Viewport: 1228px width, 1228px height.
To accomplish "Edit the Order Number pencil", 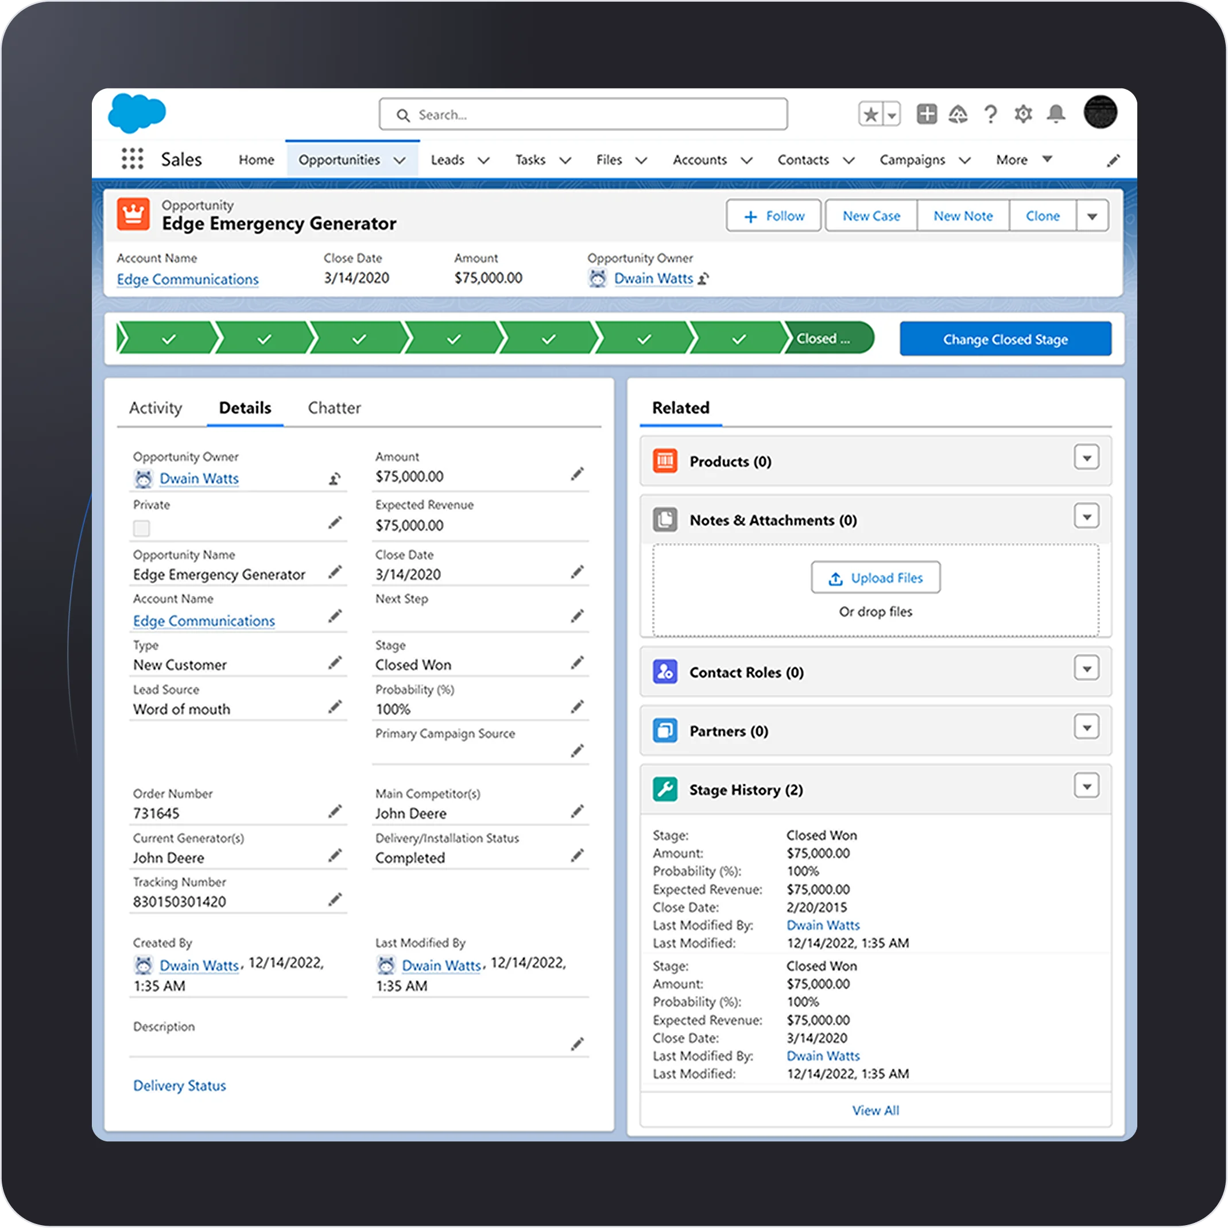I will point(335,811).
